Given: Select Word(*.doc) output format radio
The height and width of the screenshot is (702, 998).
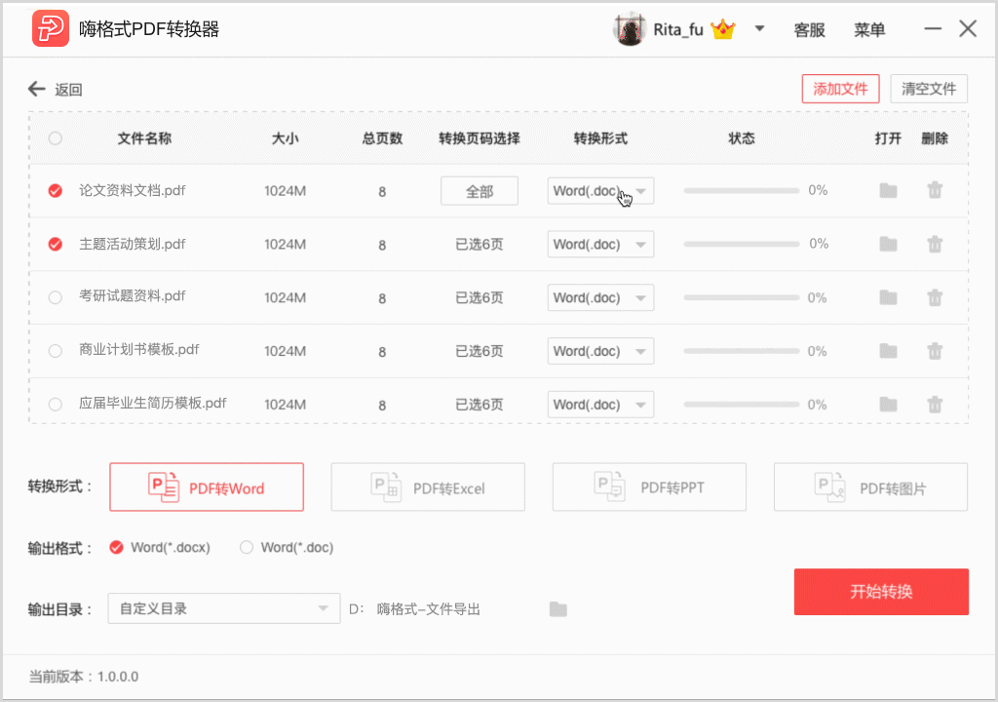Looking at the screenshot, I should pos(247,548).
